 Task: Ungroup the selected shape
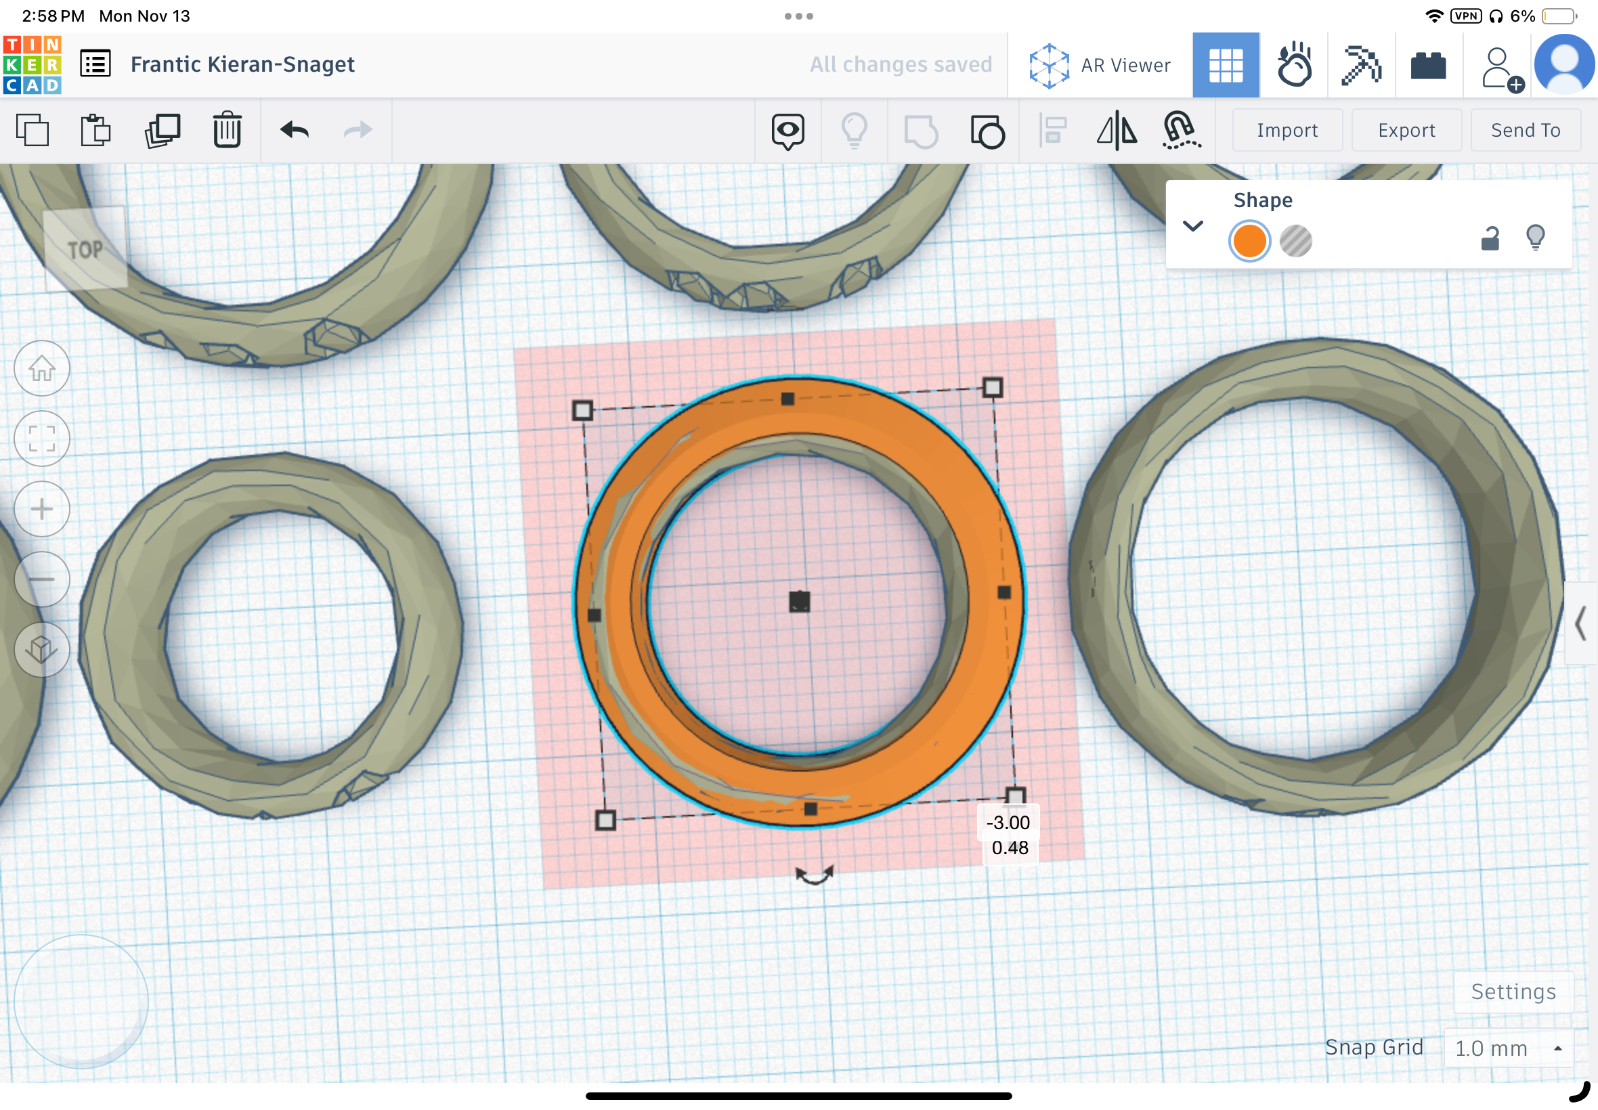[986, 129]
